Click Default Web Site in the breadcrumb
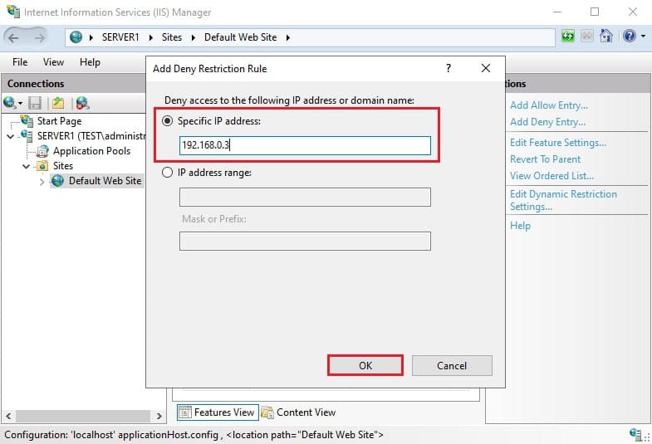The image size is (652, 444). coord(240,37)
